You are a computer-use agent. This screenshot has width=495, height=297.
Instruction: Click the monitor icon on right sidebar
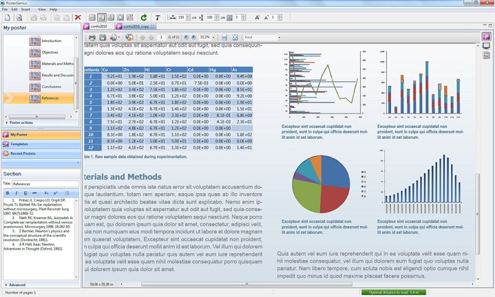pos(486,46)
